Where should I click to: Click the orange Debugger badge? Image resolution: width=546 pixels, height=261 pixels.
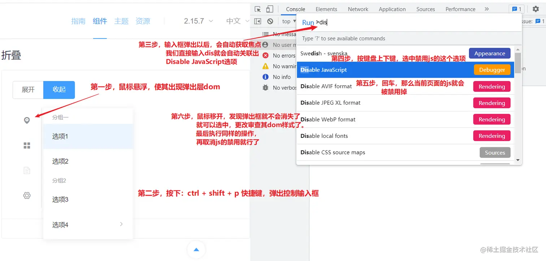[x=492, y=70]
